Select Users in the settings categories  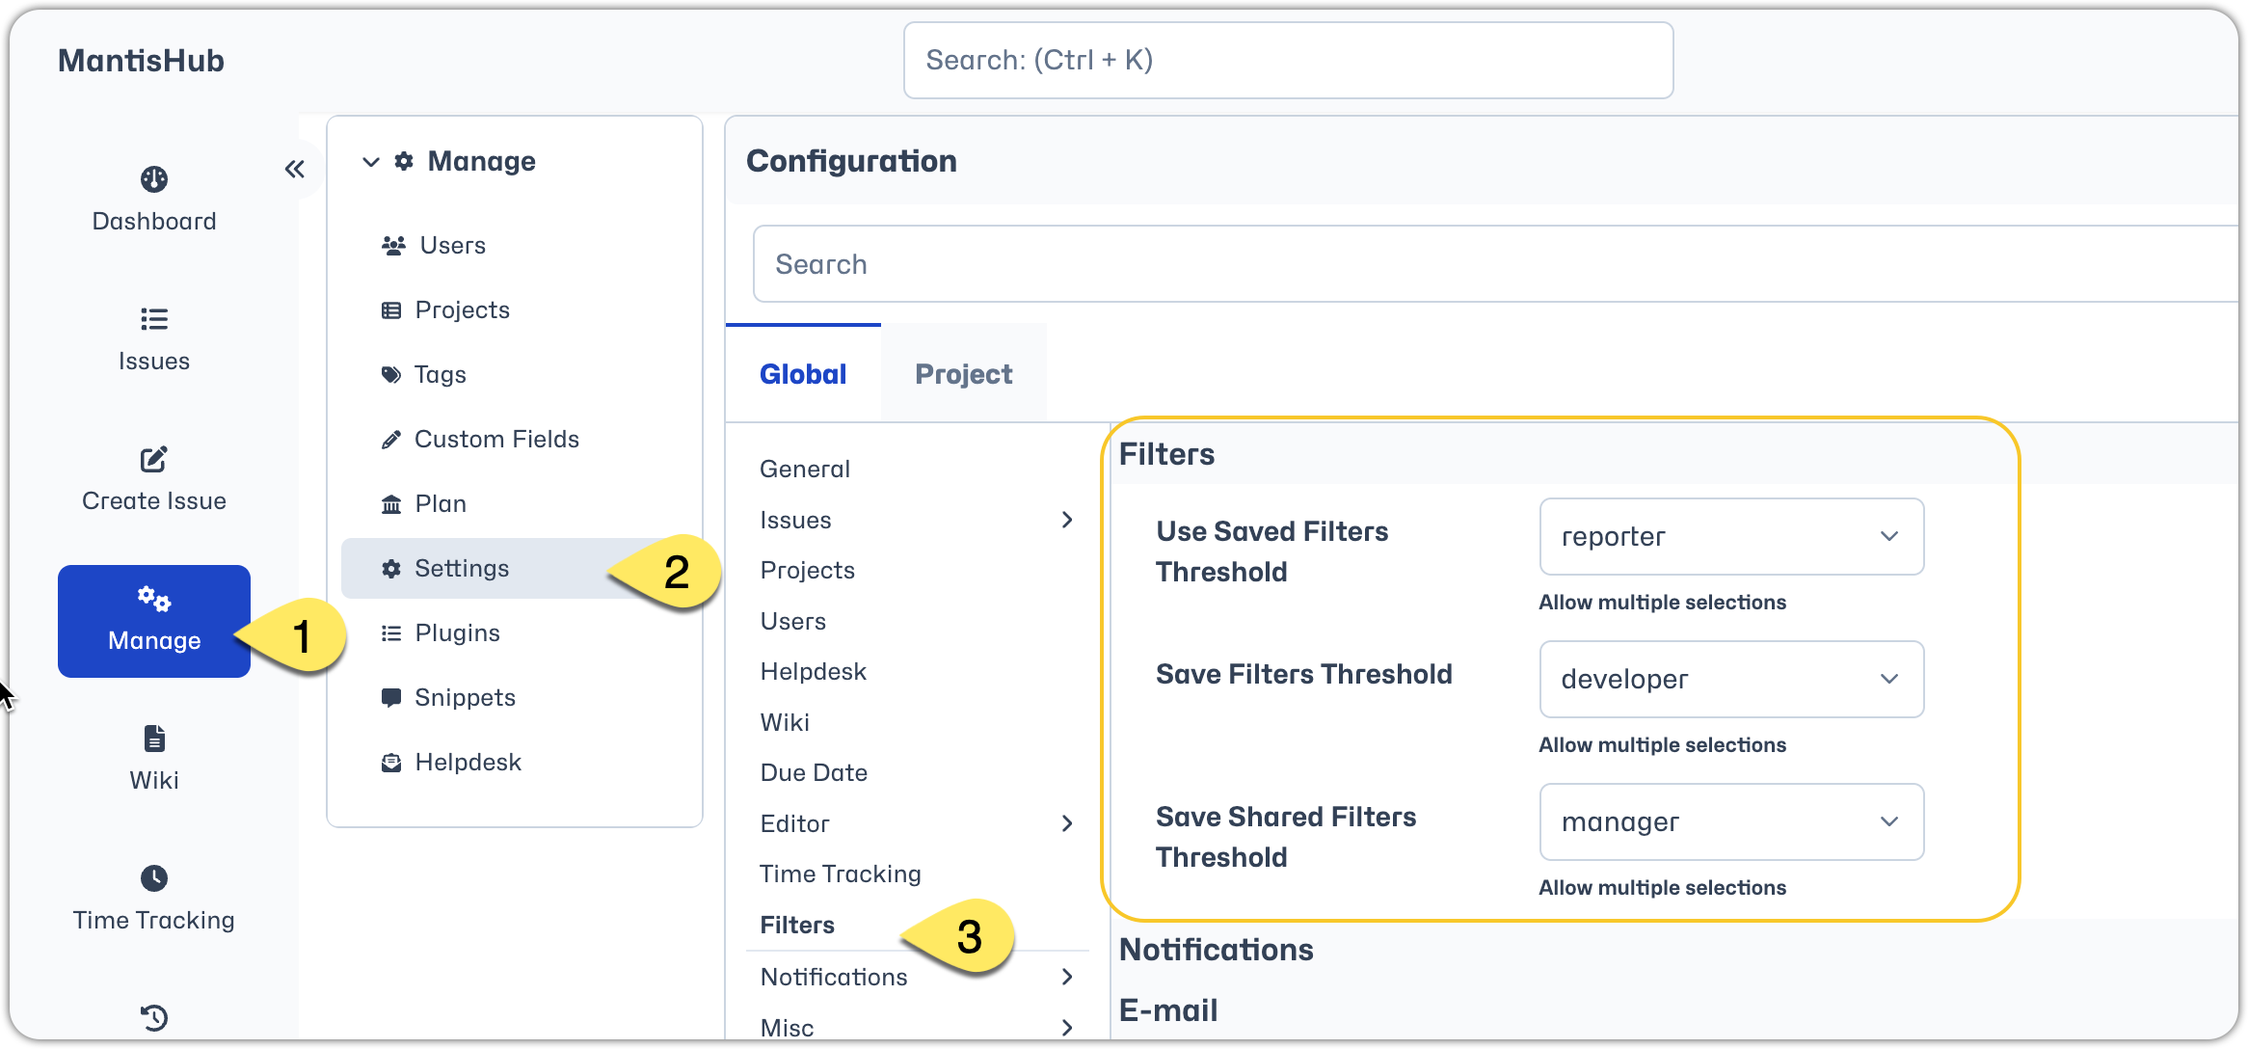(x=793, y=622)
